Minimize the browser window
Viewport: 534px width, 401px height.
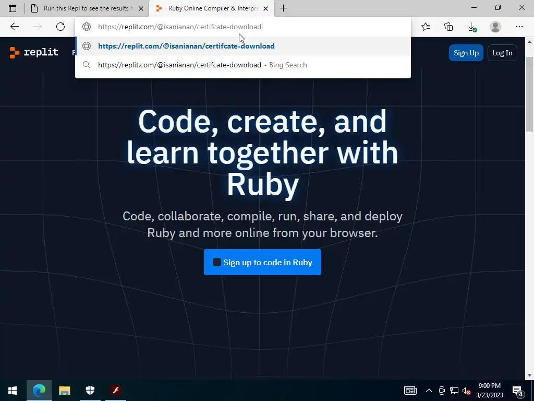474,8
